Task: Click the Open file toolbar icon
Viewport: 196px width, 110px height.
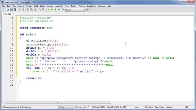Action: coord(8,9)
